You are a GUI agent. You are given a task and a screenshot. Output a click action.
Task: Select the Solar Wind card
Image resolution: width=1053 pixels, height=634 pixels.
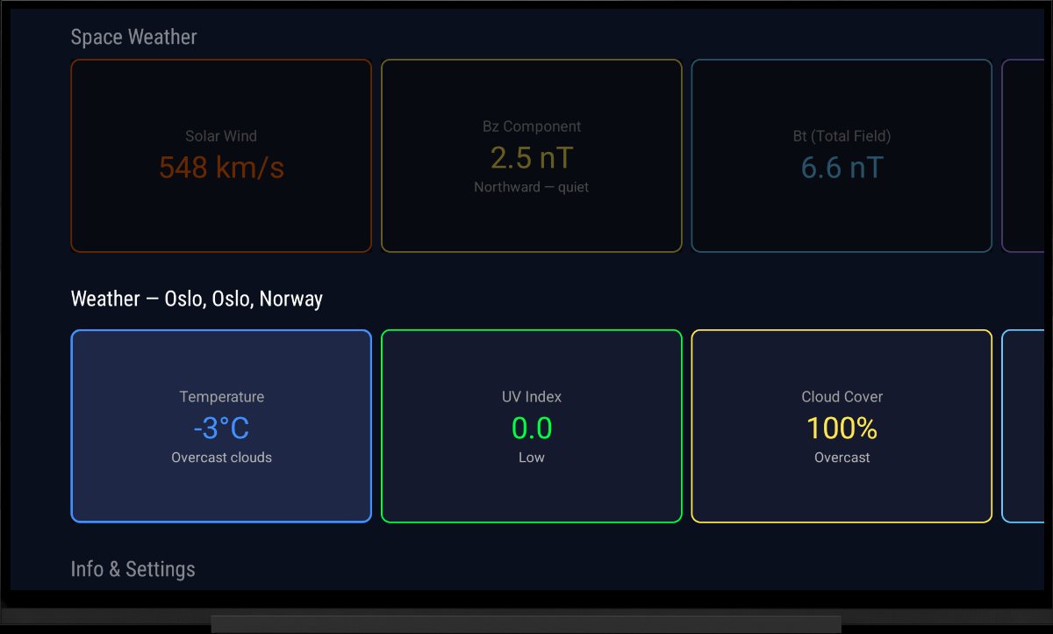point(221,155)
